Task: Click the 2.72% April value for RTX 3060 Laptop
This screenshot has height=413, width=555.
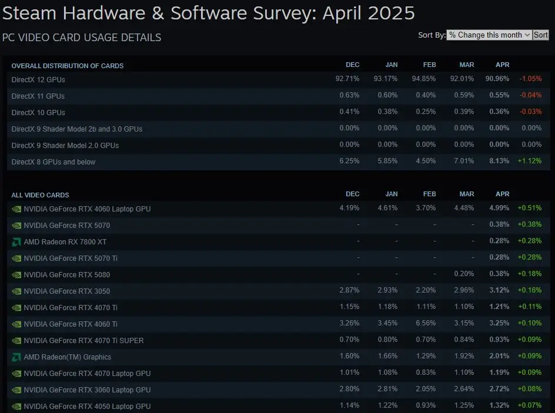Action: [499, 388]
